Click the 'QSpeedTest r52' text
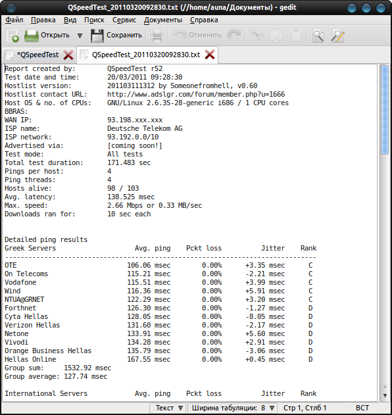The image size is (392, 415). [x=135, y=68]
